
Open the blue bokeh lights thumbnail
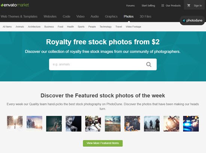pos(191,123)
